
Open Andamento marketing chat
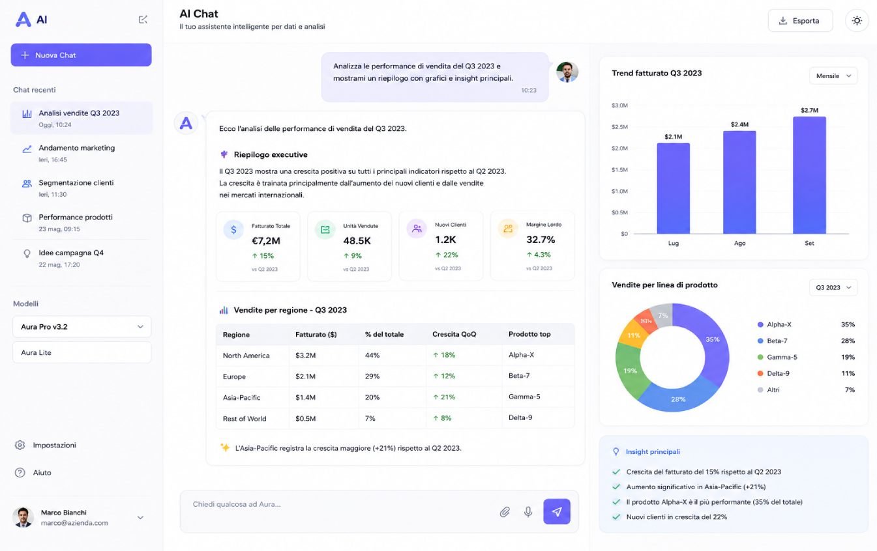82,153
